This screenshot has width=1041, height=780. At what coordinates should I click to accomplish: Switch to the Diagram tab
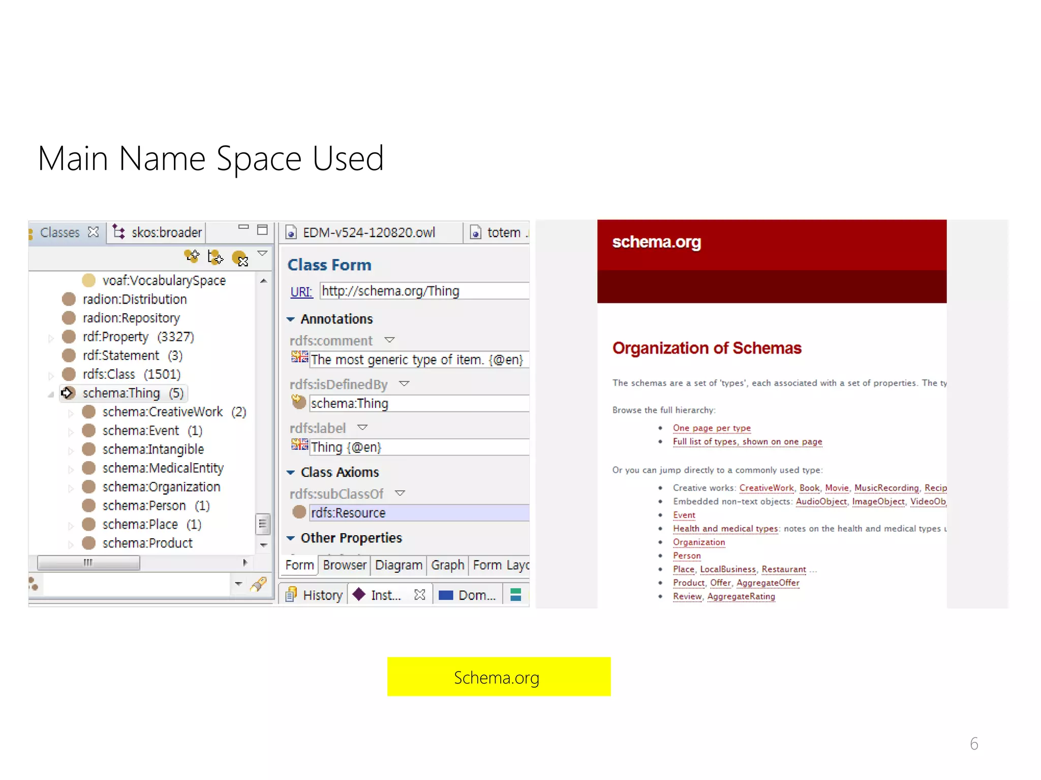tap(399, 565)
